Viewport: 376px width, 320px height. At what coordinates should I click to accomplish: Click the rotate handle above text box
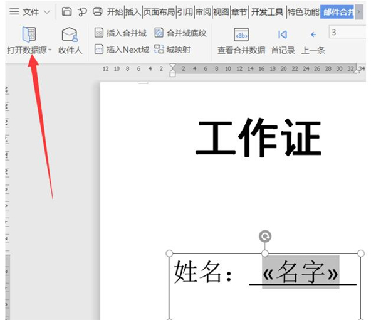[265, 237]
